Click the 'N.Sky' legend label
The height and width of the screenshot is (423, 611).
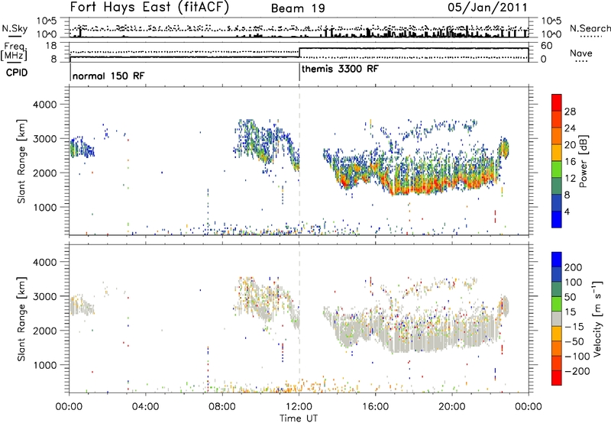(15, 28)
